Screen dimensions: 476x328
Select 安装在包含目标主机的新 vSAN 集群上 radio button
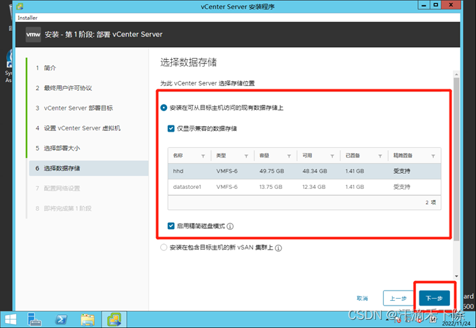pyautogui.click(x=164, y=248)
